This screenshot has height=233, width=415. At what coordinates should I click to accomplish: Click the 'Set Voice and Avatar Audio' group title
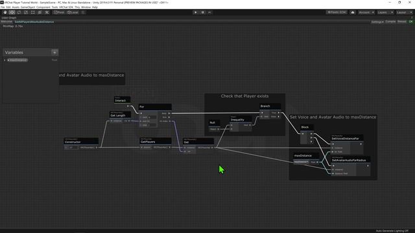point(333,117)
